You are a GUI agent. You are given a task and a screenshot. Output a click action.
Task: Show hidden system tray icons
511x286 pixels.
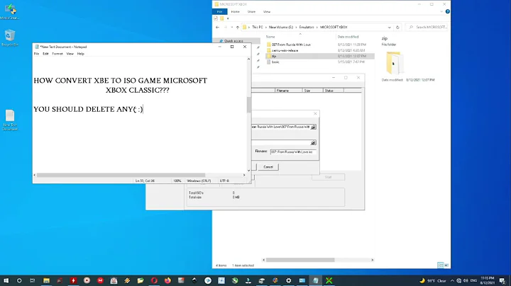point(452,280)
